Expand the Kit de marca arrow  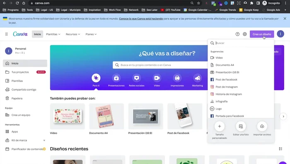coord(44,140)
